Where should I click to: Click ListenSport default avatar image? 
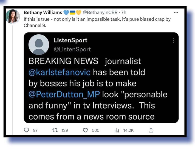pyautogui.click(x=39, y=45)
